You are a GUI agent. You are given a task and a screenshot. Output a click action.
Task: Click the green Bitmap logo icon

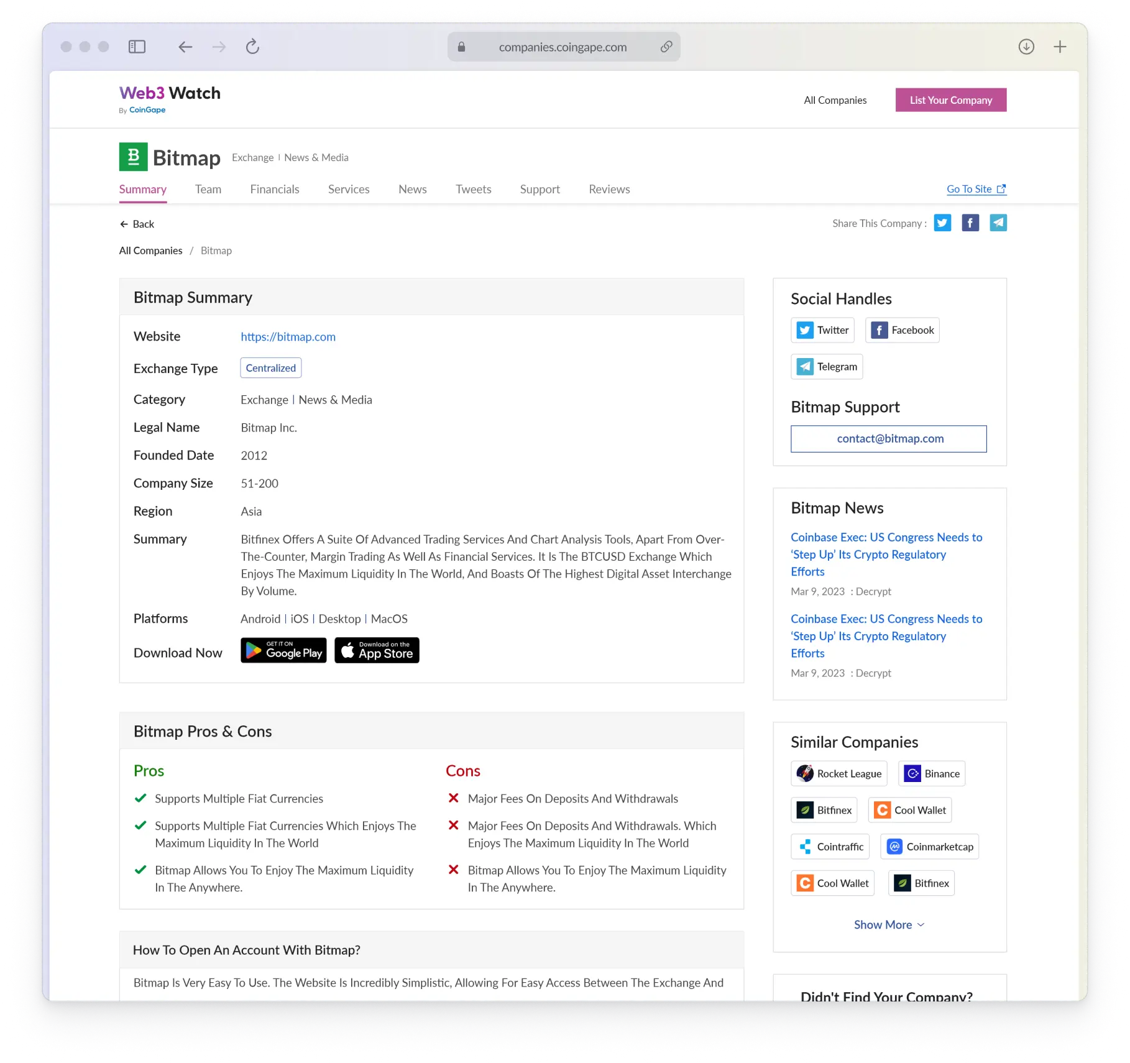pyautogui.click(x=133, y=157)
